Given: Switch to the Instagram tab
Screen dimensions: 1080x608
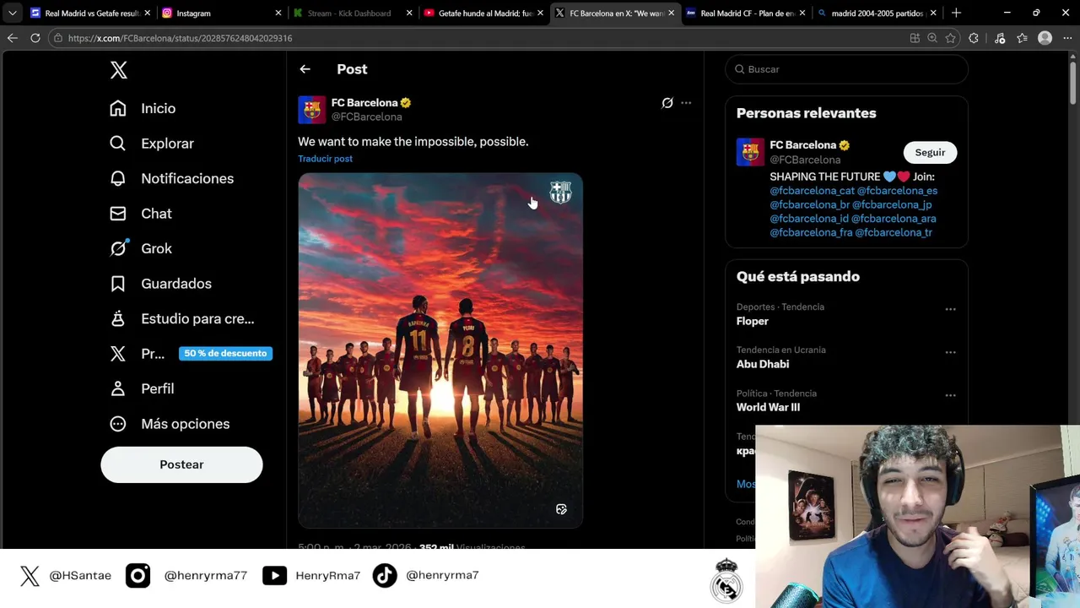Looking at the screenshot, I should tap(222, 14).
